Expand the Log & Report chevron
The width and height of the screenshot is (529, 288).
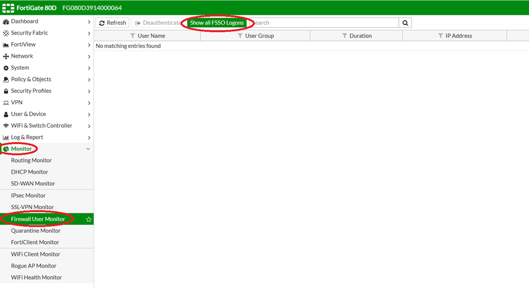[89, 138]
